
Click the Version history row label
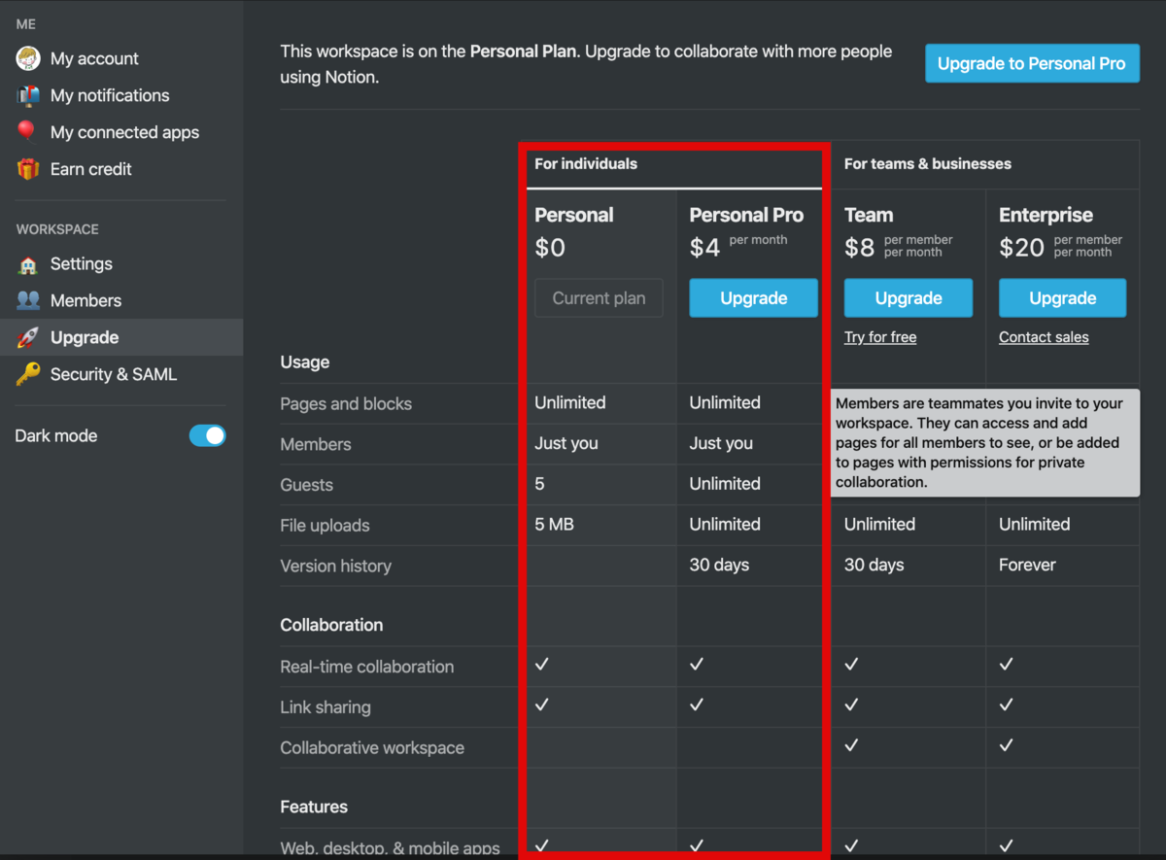335,566
